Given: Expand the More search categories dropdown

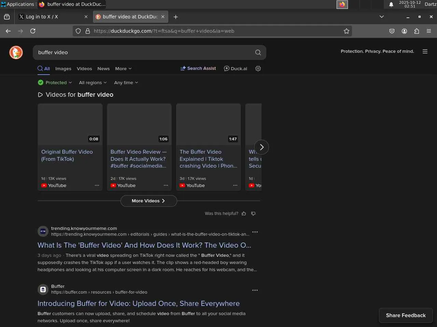Looking at the screenshot, I should coord(123,68).
